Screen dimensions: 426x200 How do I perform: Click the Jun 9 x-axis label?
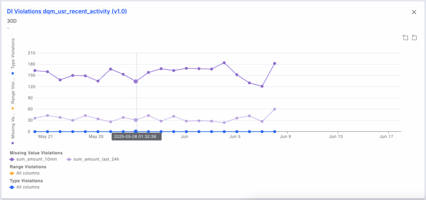(285, 137)
